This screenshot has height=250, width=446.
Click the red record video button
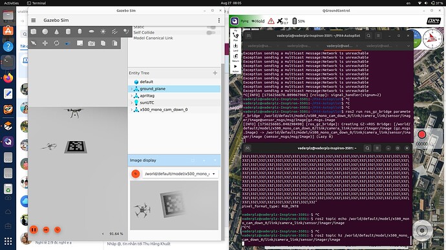[x=421, y=135]
